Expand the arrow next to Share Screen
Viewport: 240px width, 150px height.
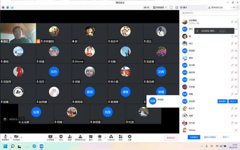[56, 138]
